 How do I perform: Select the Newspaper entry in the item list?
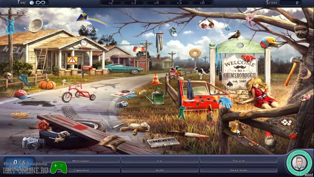81,161
